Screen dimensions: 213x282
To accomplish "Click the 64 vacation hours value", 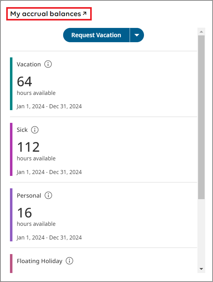I will click(x=25, y=82).
